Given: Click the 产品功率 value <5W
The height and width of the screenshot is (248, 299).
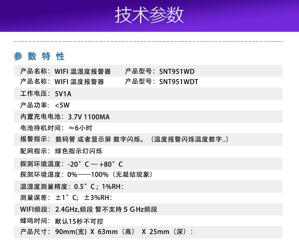Looking at the screenshot, I should click(x=62, y=105).
